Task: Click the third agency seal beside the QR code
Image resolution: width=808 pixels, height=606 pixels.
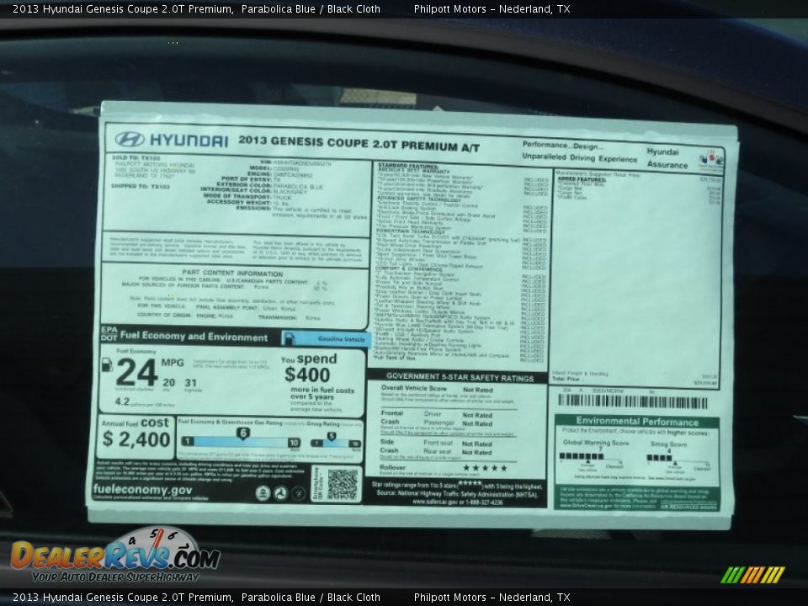Action: [298, 494]
